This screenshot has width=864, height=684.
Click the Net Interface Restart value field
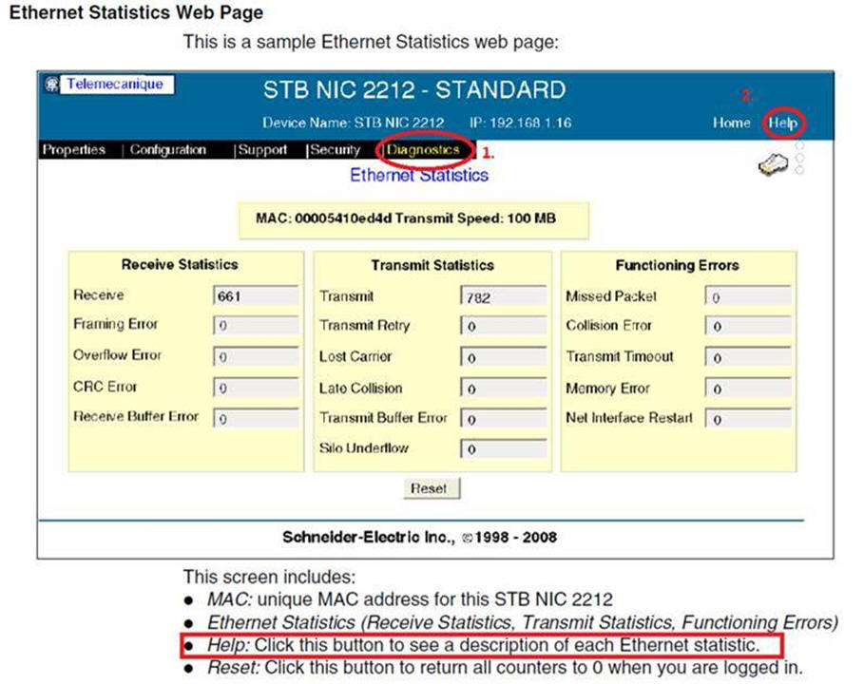click(748, 419)
